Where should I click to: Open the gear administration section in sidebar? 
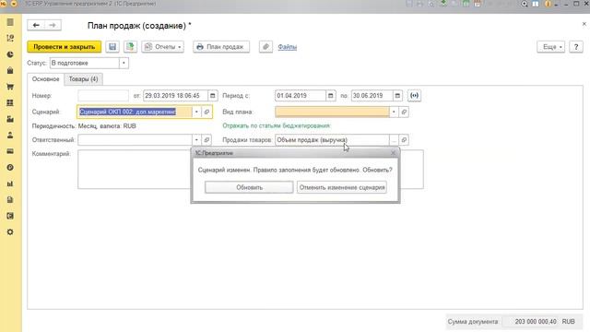click(10, 232)
